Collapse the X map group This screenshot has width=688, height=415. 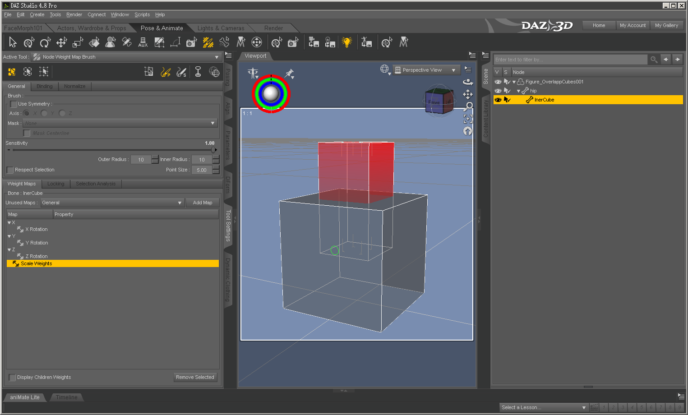click(9, 223)
